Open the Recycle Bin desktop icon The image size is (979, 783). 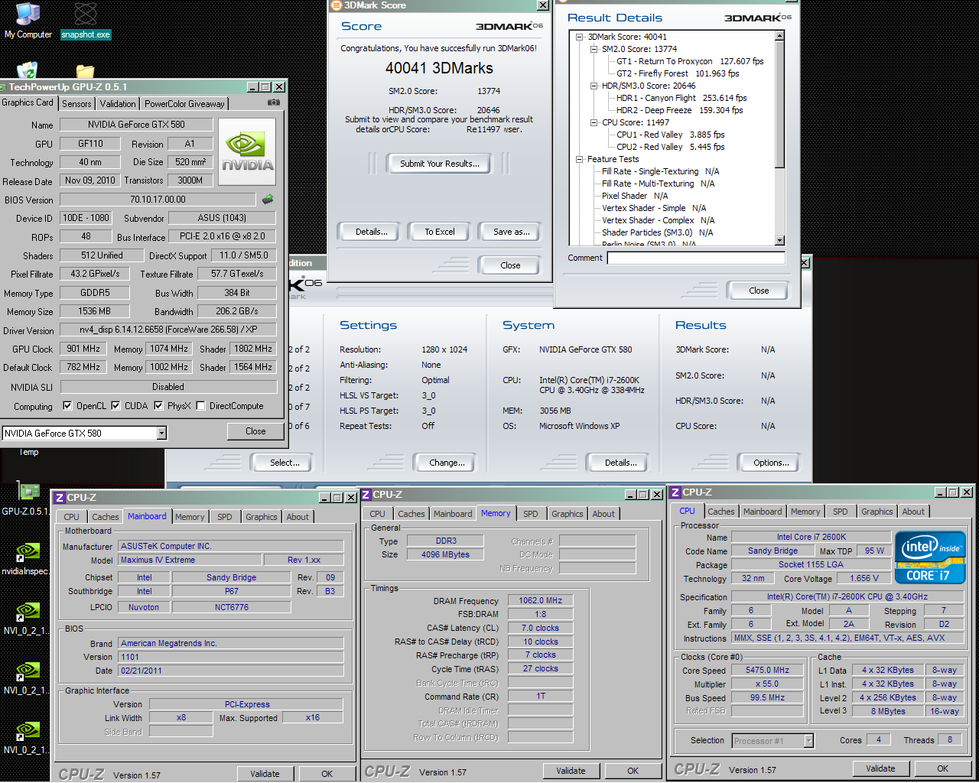(28, 71)
